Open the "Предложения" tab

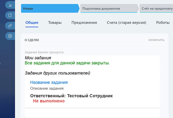pos(84,23)
